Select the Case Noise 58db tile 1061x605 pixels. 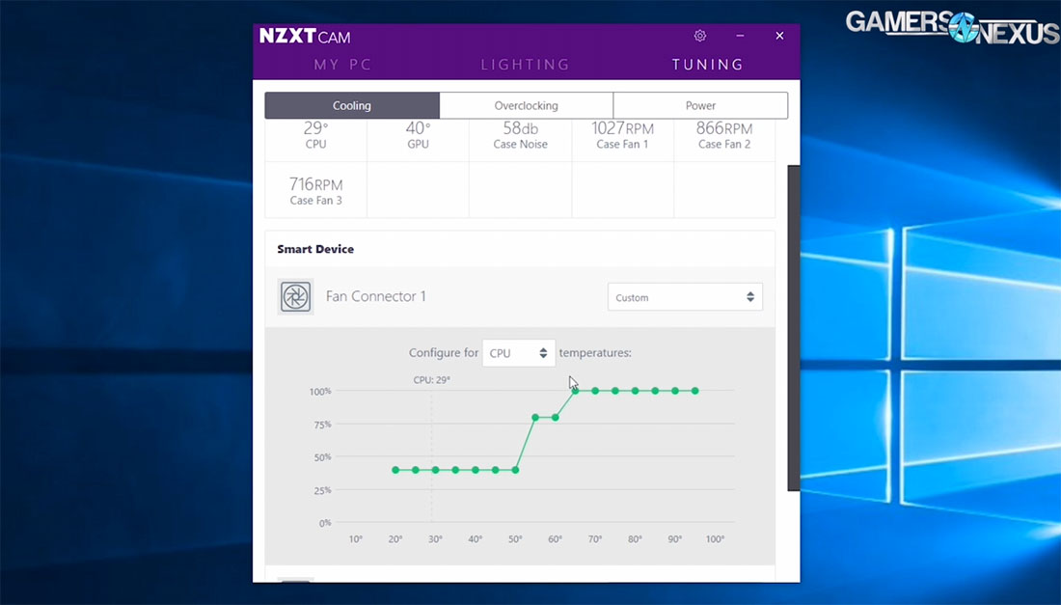520,135
